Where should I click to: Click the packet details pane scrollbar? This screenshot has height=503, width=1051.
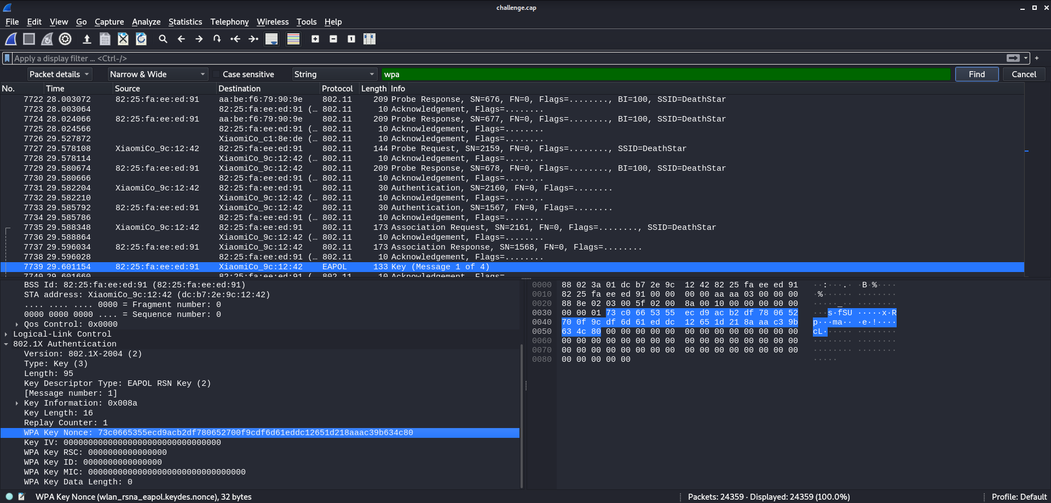[522, 416]
